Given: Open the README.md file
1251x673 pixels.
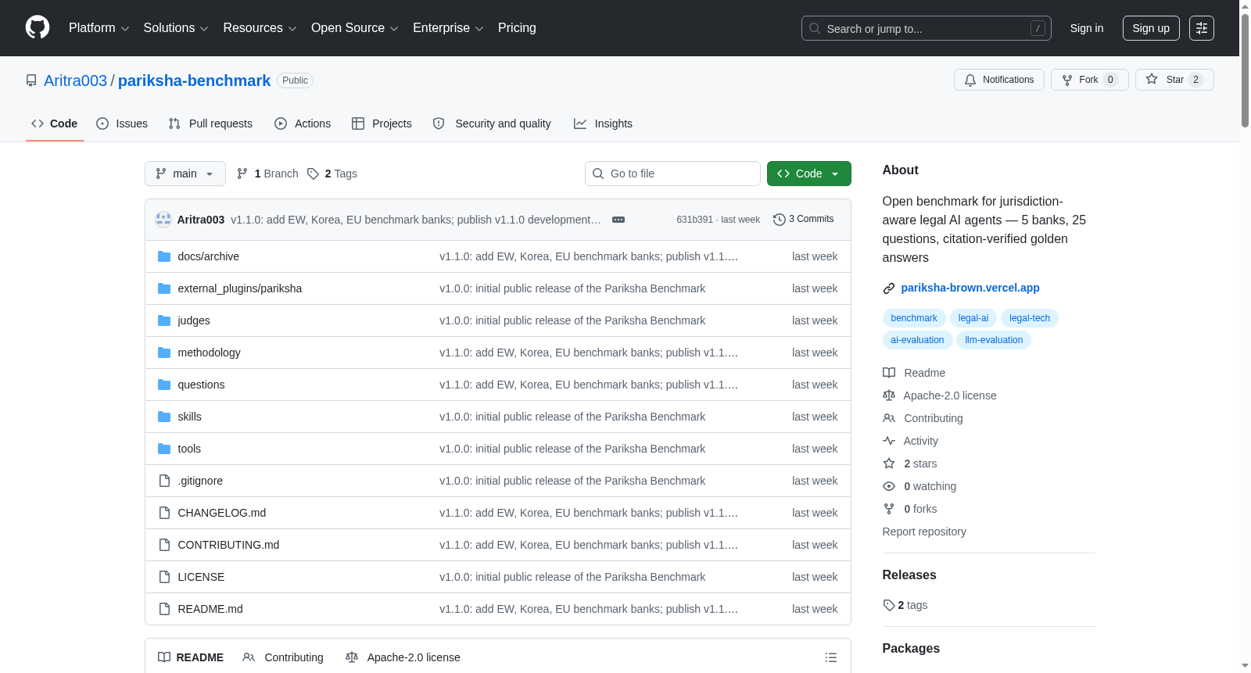Looking at the screenshot, I should (x=210, y=609).
